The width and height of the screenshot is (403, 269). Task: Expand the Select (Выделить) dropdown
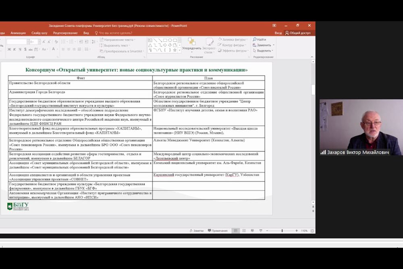click(273, 51)
